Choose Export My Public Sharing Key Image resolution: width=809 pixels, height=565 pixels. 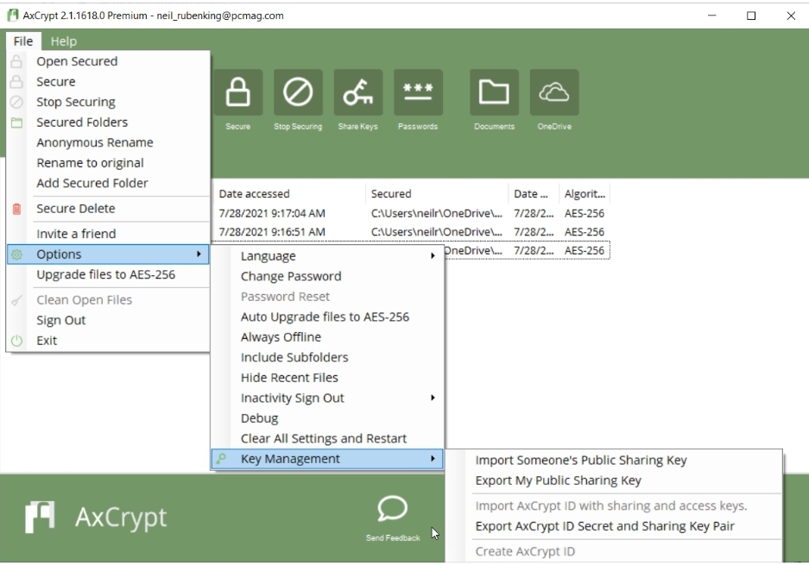[558, 480]
